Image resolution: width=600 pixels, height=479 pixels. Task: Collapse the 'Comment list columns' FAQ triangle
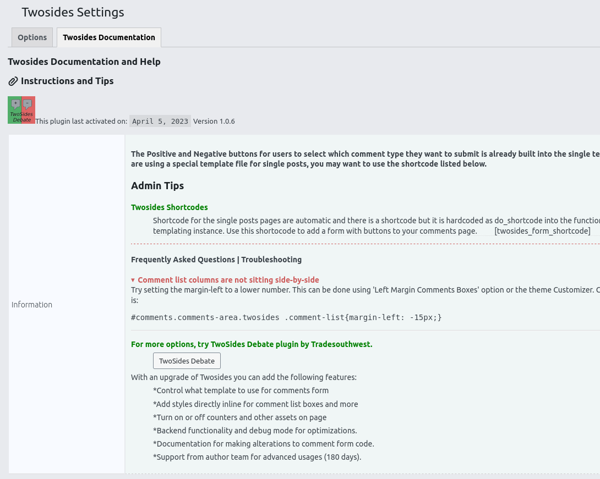133,280
